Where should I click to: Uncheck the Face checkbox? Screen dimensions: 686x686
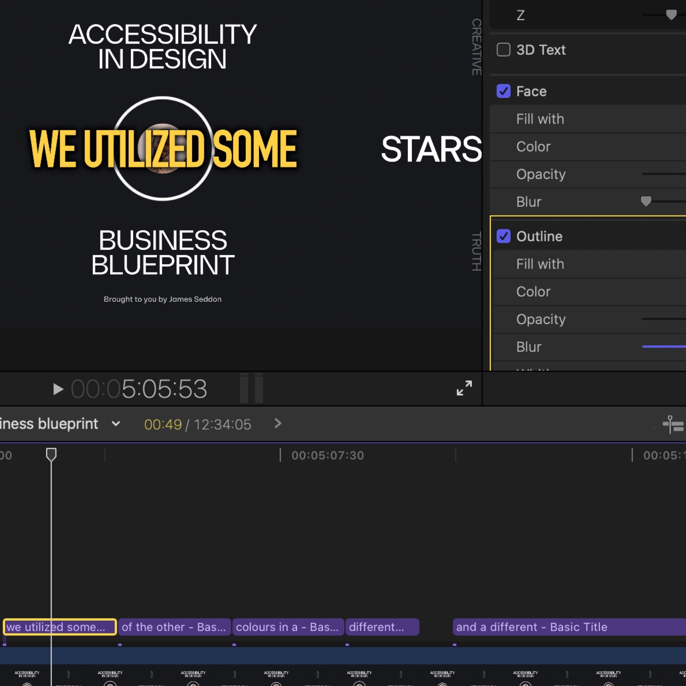(x=503, y=91)
